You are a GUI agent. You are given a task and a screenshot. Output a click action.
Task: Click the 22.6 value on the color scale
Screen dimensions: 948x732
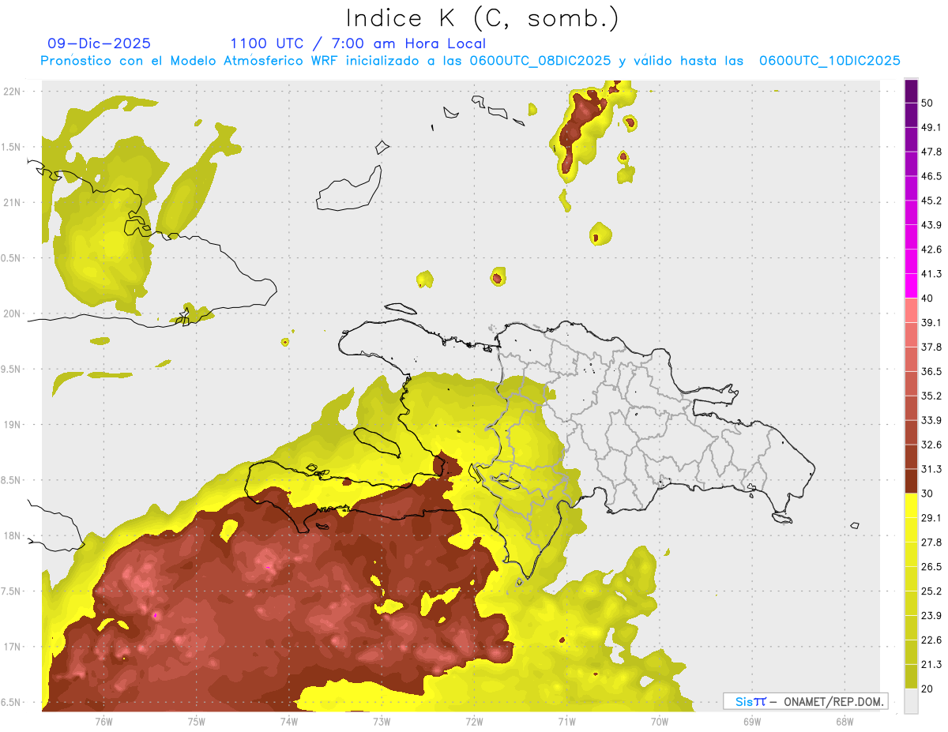click(x=931, y=640)
